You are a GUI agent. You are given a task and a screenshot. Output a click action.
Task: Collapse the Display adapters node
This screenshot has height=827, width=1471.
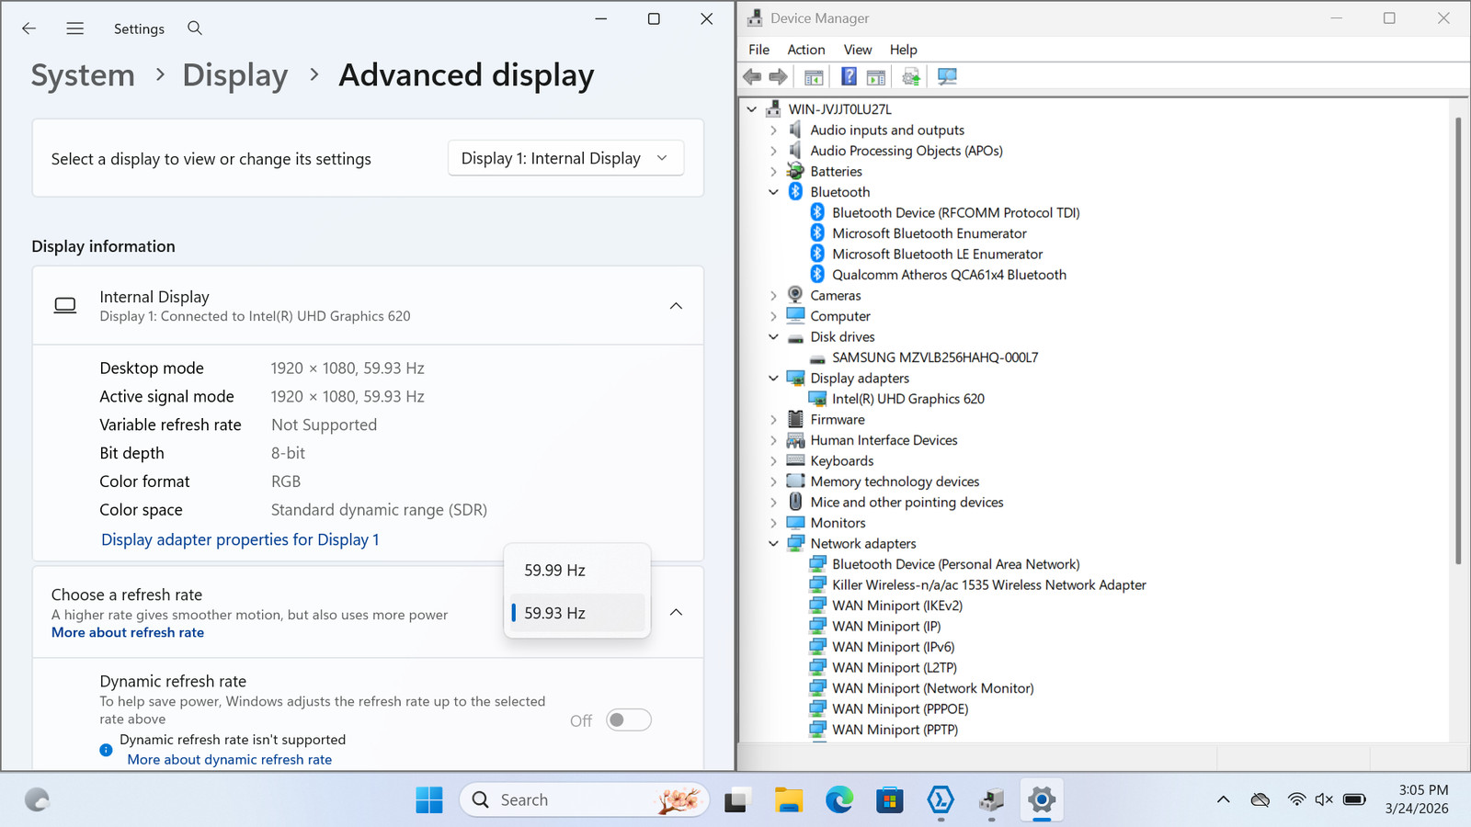tap(773, 379)
